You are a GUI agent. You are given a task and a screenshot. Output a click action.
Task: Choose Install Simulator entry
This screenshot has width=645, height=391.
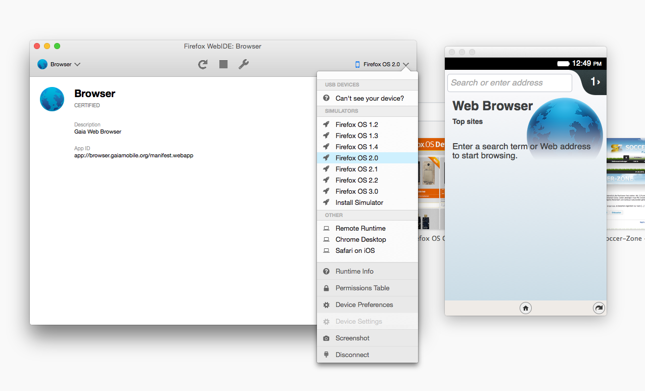[367, 202]
